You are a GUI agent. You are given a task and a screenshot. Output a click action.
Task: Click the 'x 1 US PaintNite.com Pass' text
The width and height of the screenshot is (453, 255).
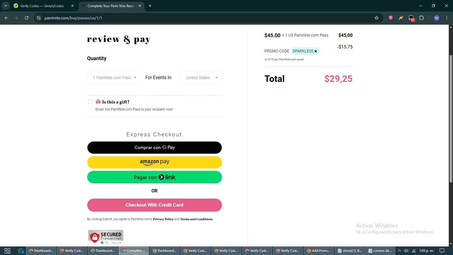pos(305,35)
